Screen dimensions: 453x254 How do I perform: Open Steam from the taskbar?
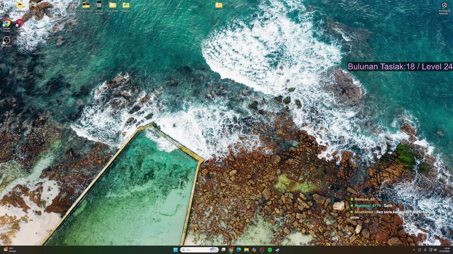click(277, 250)
